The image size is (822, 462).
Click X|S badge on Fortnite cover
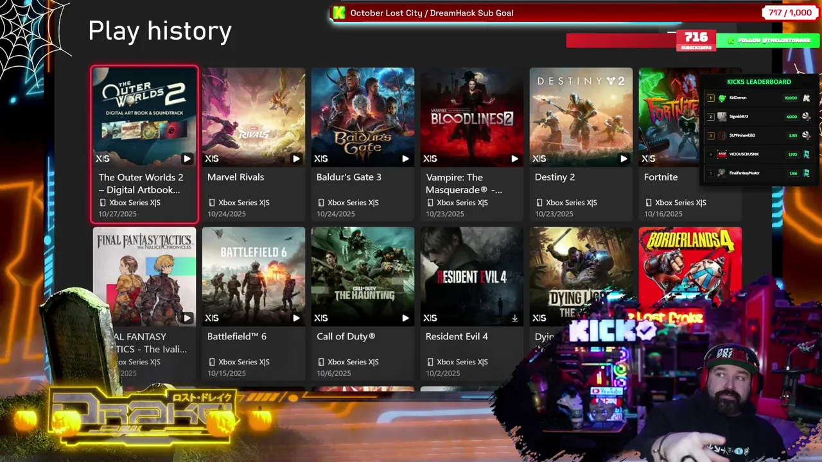point(649,158)
